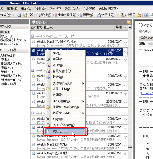The height and width of the screenshot is (159, 153).
Task: Toggle flag on wmag_Business 11200 message
Action: 125,146
